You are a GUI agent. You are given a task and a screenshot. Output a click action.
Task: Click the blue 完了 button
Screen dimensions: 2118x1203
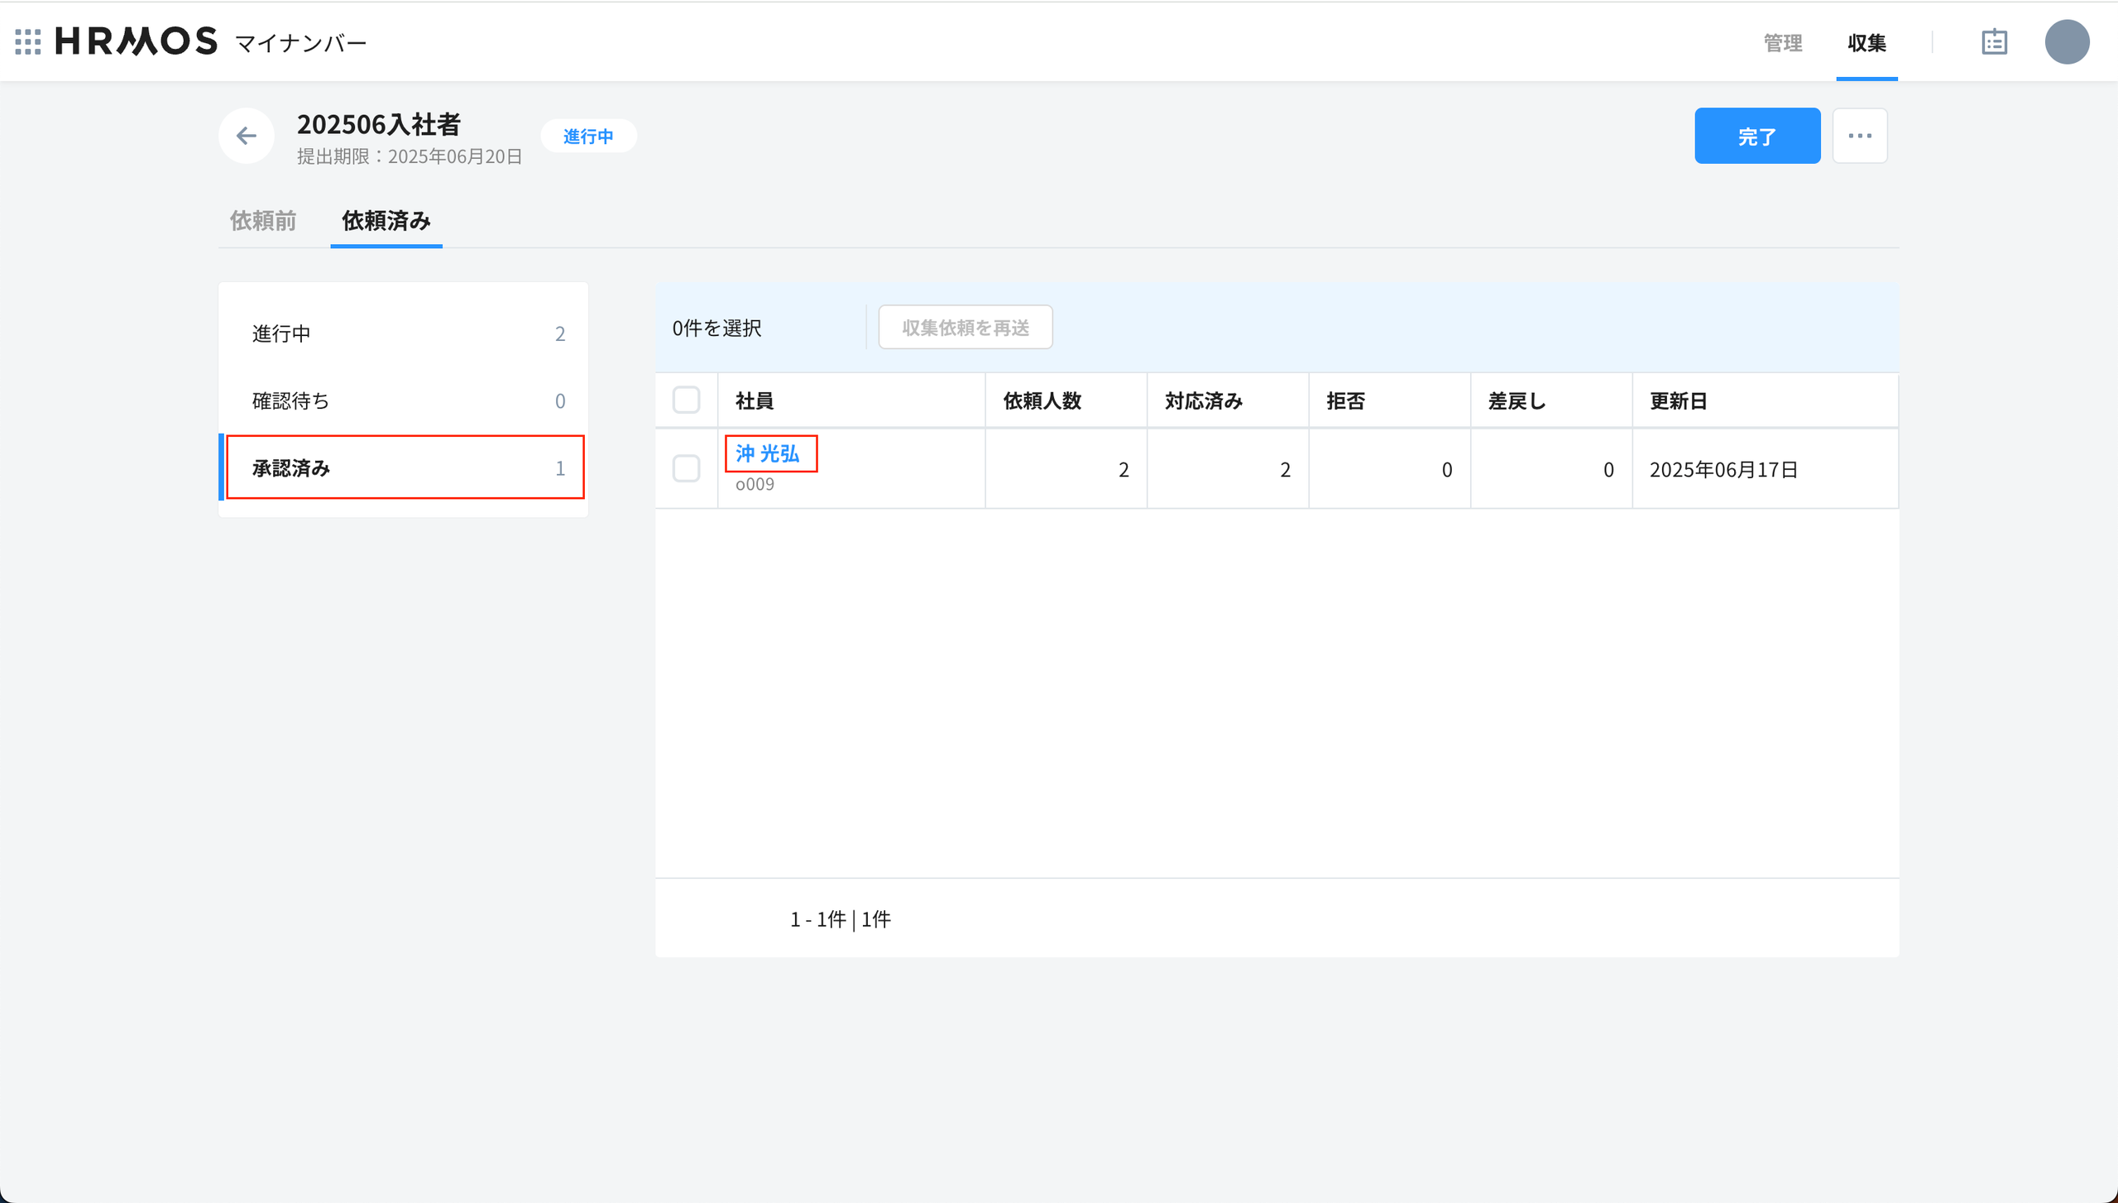1756,136
